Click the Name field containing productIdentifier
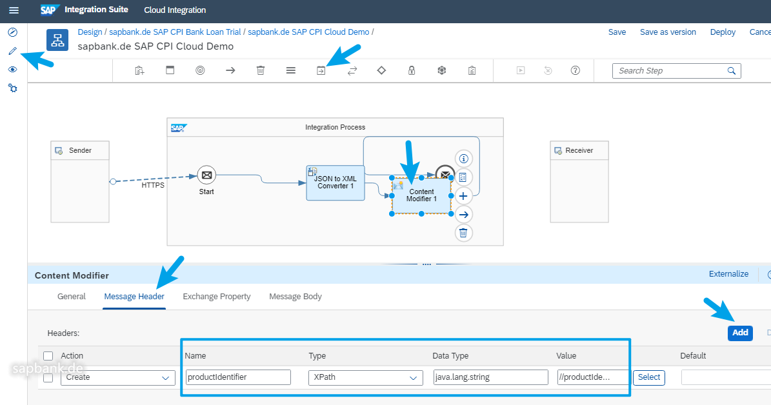This screenshot has height=405, width=771. tap(238, 377)
